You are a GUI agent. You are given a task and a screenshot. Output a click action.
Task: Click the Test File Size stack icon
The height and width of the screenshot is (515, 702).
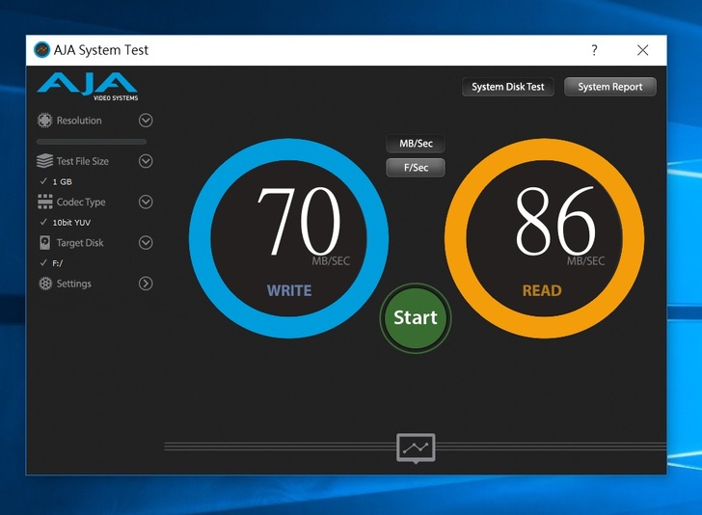44,161
